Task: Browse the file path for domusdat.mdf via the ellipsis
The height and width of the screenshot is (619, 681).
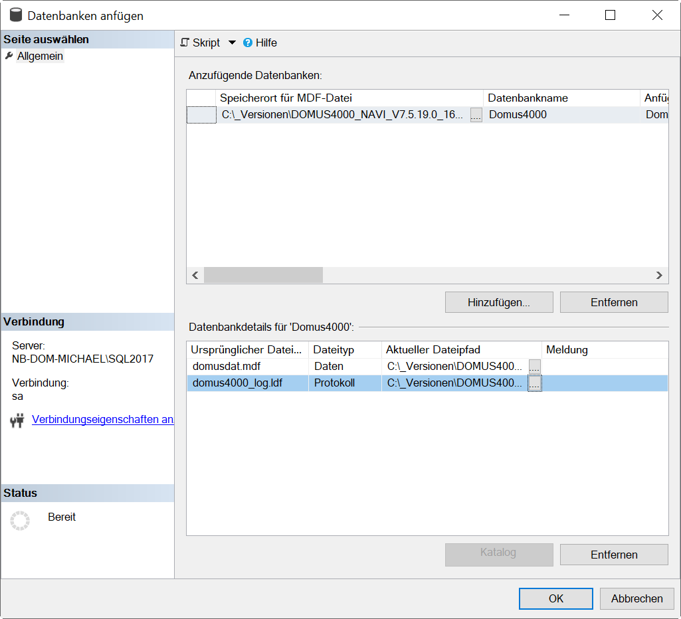Action: point(535,367)
